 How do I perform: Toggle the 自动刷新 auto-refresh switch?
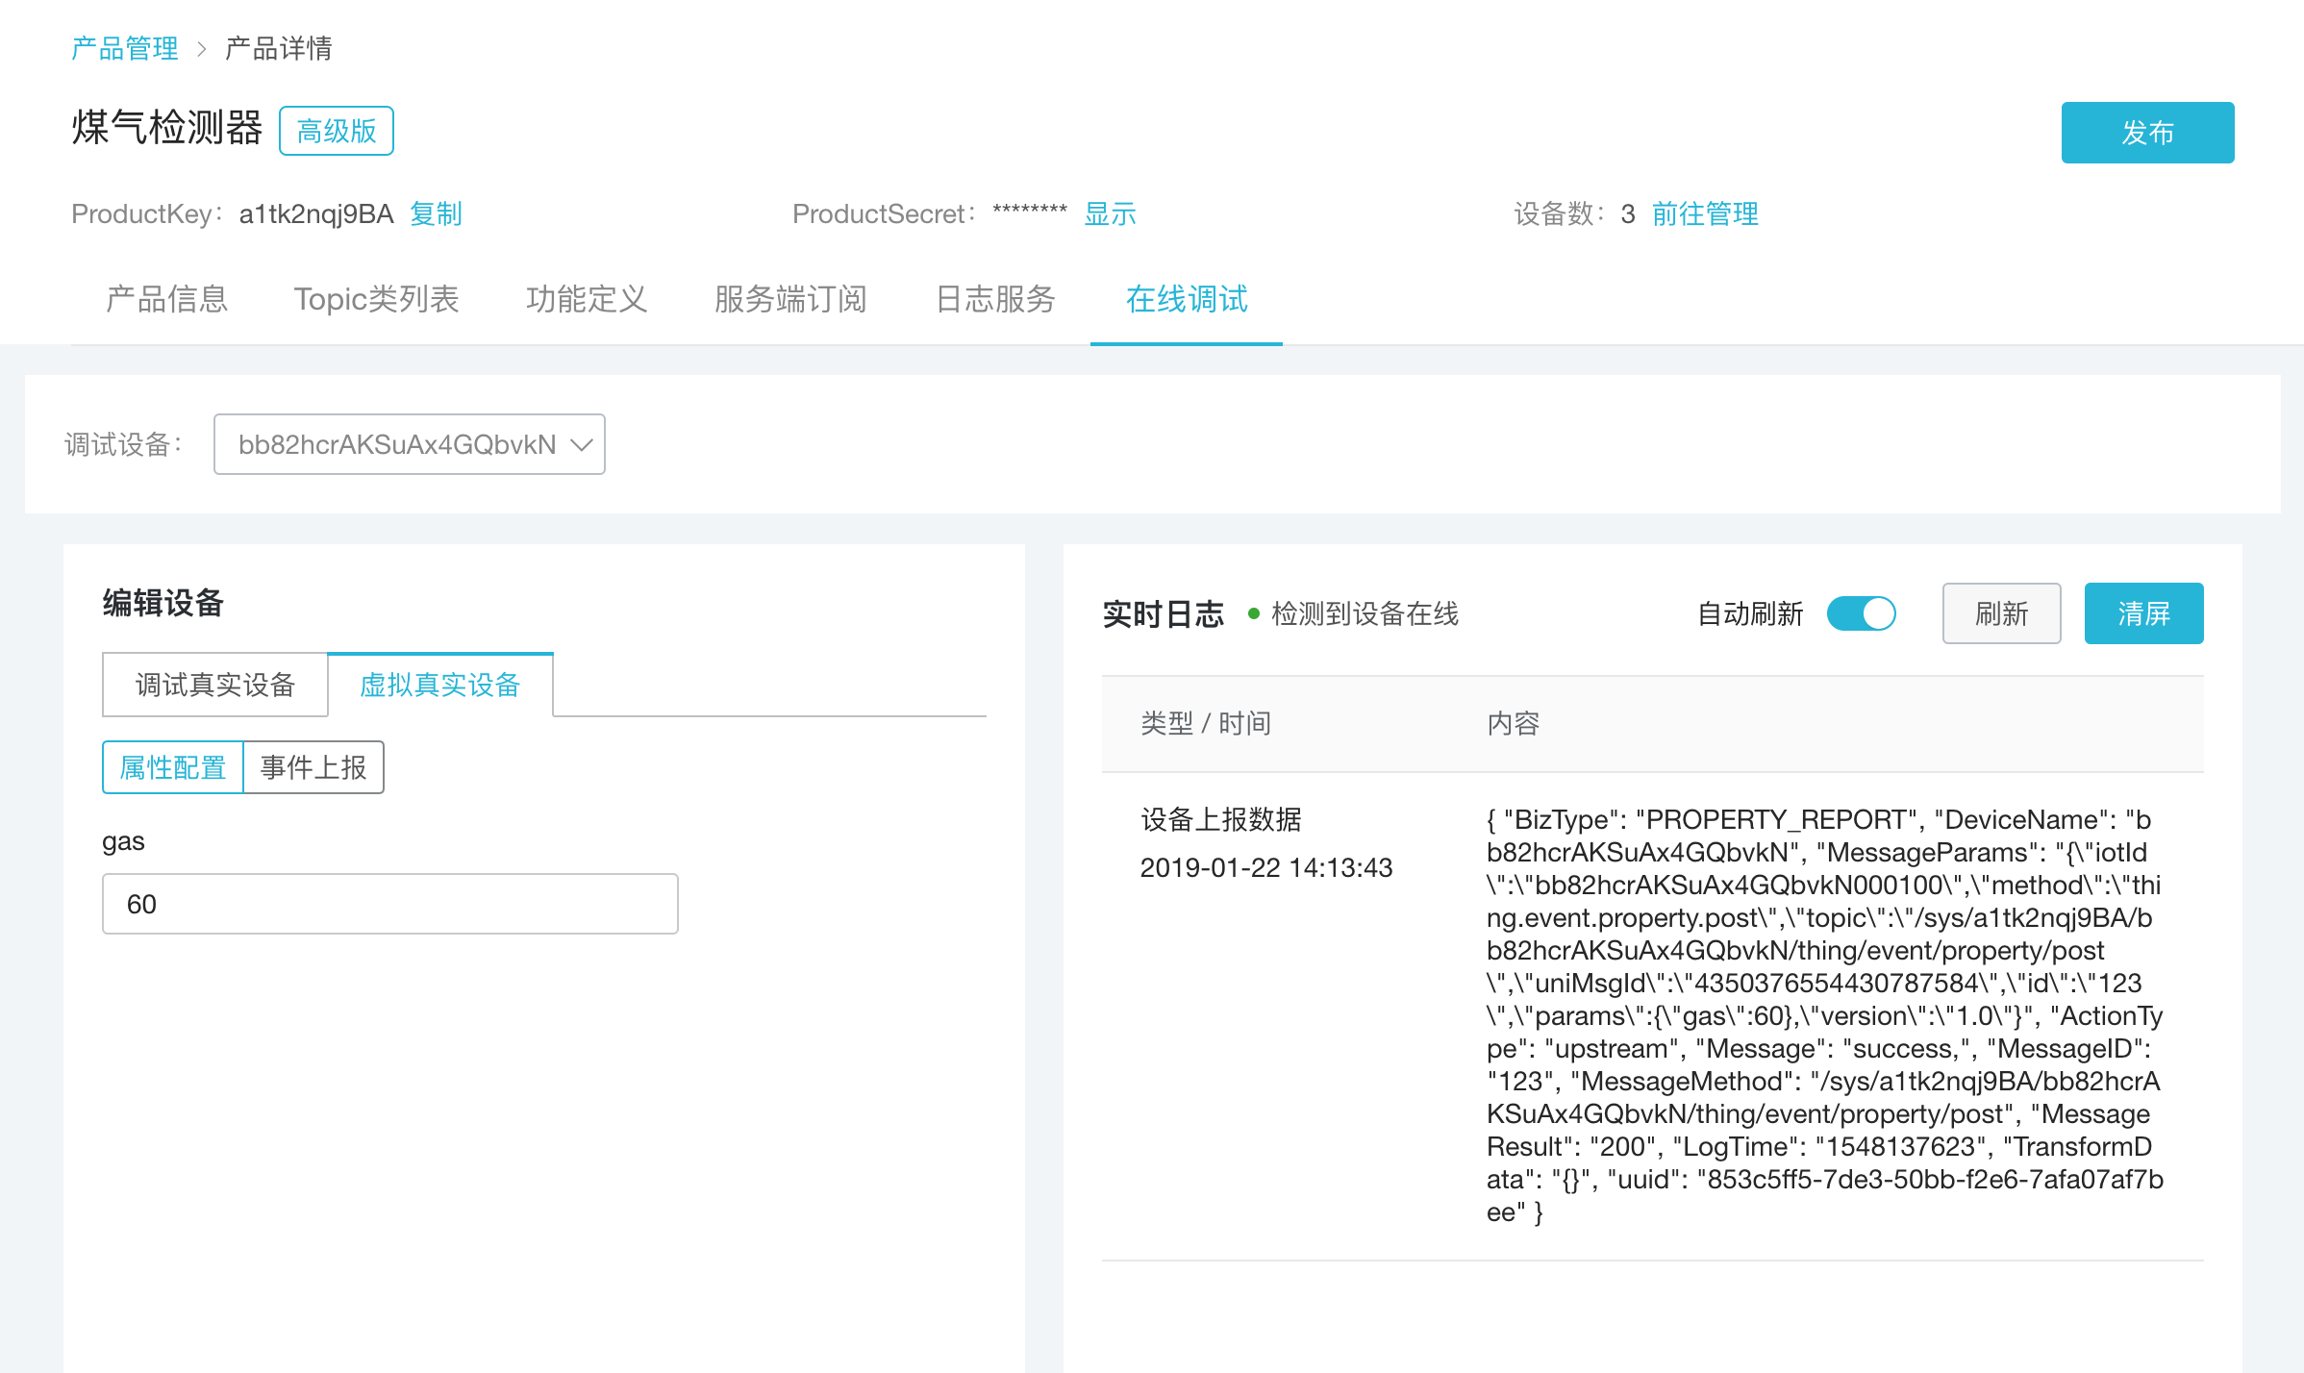tap(1861, 613)
